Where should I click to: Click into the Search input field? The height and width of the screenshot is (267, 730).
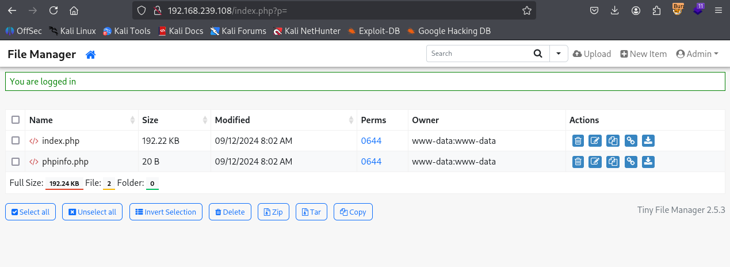click(x=477, y=54)
